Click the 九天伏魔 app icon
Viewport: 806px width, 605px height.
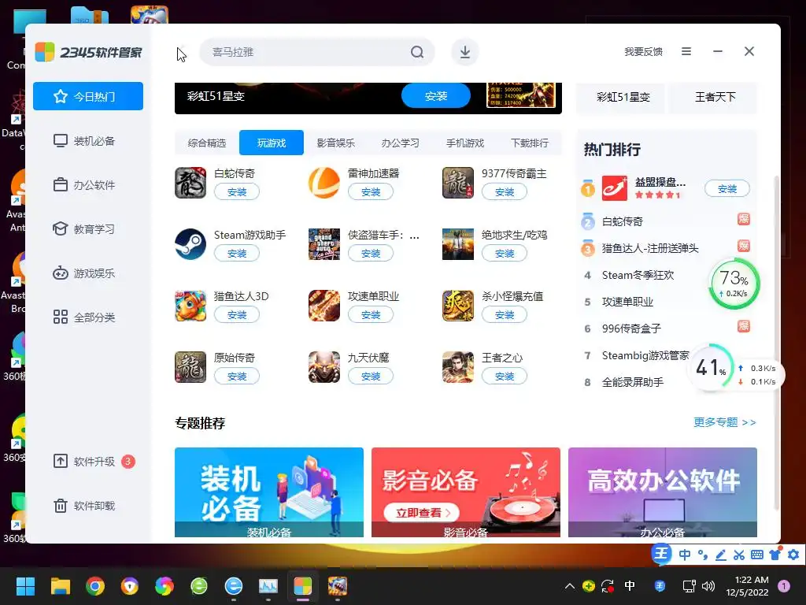[x=324, y=367]
